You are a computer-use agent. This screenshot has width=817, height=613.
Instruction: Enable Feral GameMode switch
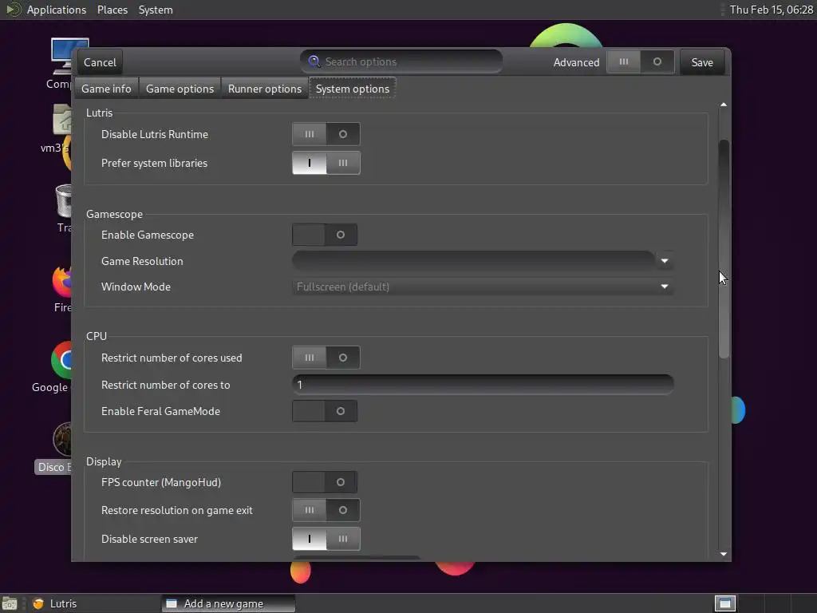coord(325,411)
